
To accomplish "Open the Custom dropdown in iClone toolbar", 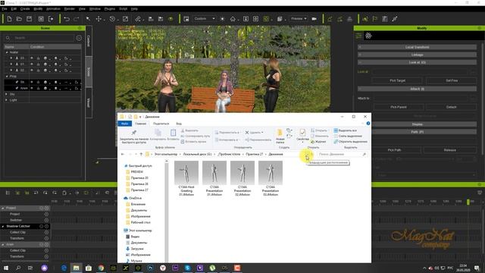I will pos(204,19).
